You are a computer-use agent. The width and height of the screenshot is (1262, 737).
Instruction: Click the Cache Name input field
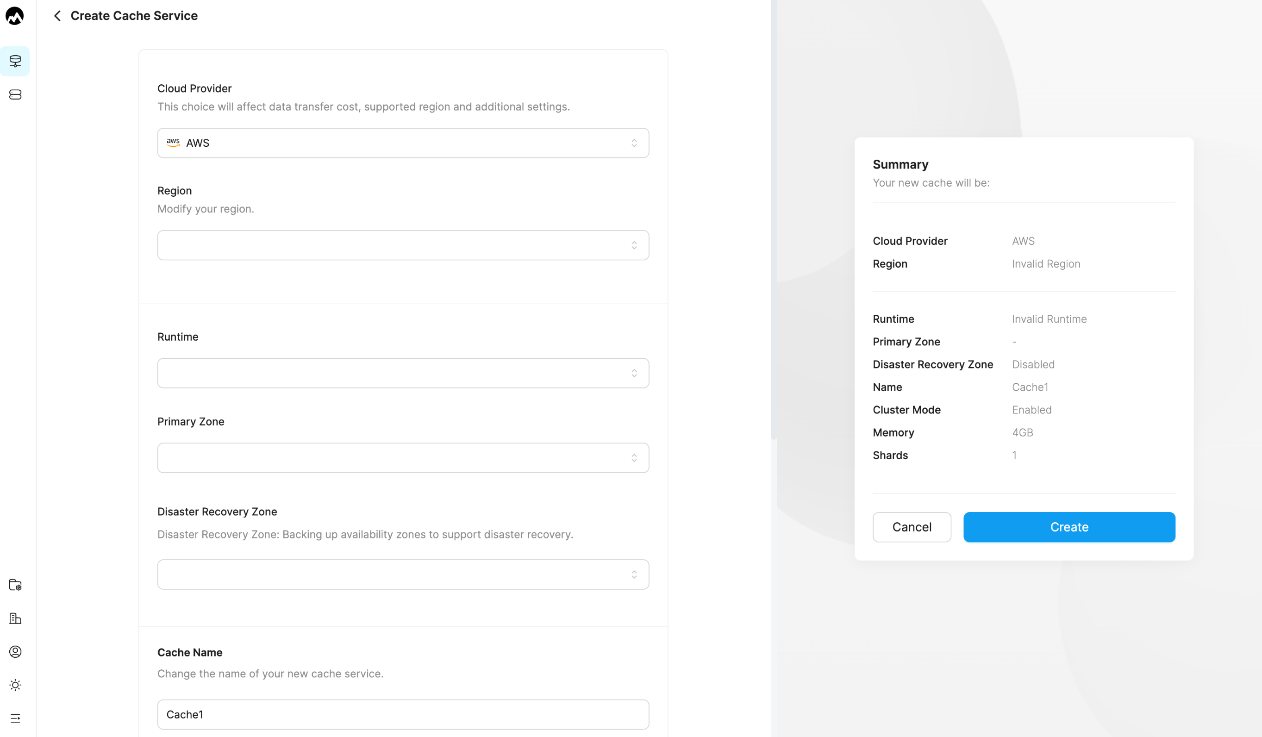pos(403,714)
